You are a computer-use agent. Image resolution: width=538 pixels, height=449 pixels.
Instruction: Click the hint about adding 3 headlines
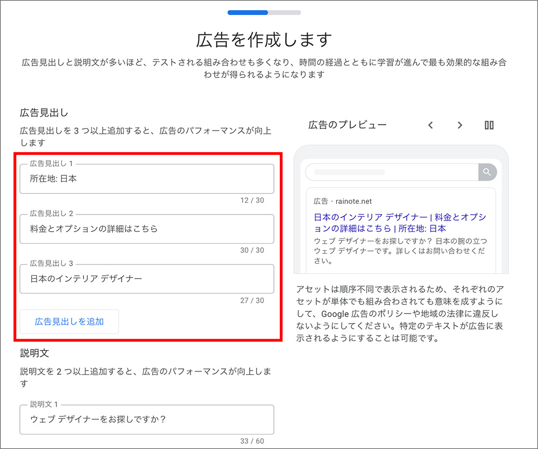click(x=145, y=137)
